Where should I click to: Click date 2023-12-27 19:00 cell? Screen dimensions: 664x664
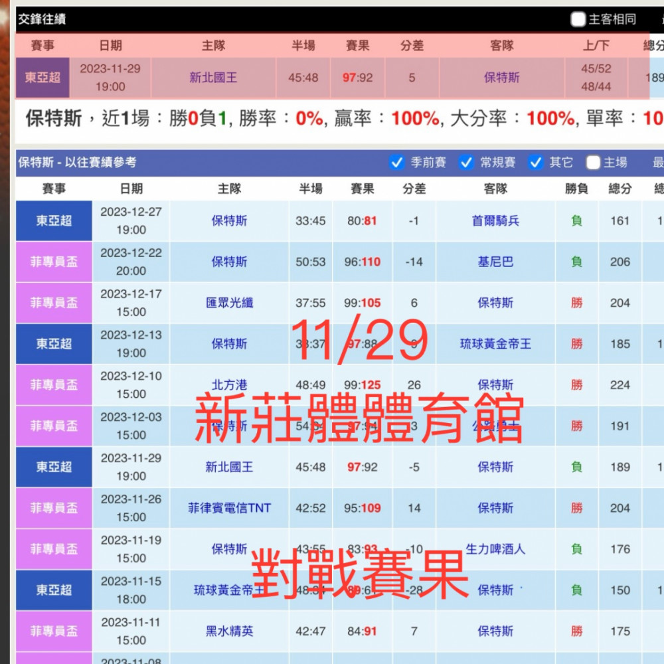[131, 220]
